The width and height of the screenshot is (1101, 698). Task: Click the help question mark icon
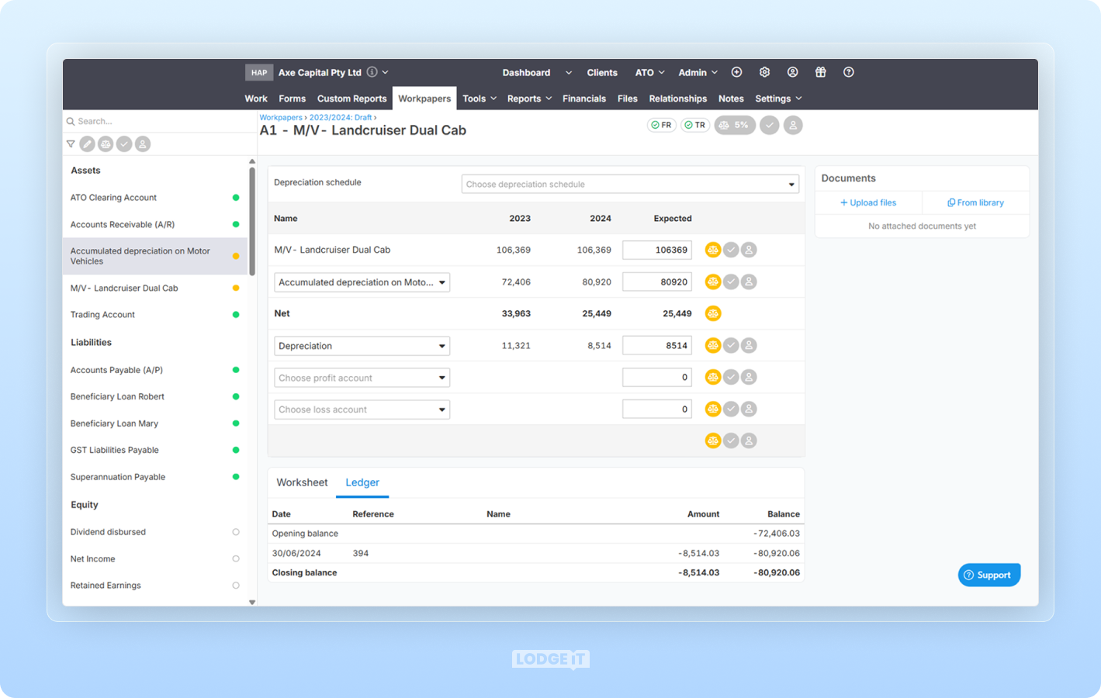coord(848,72)
